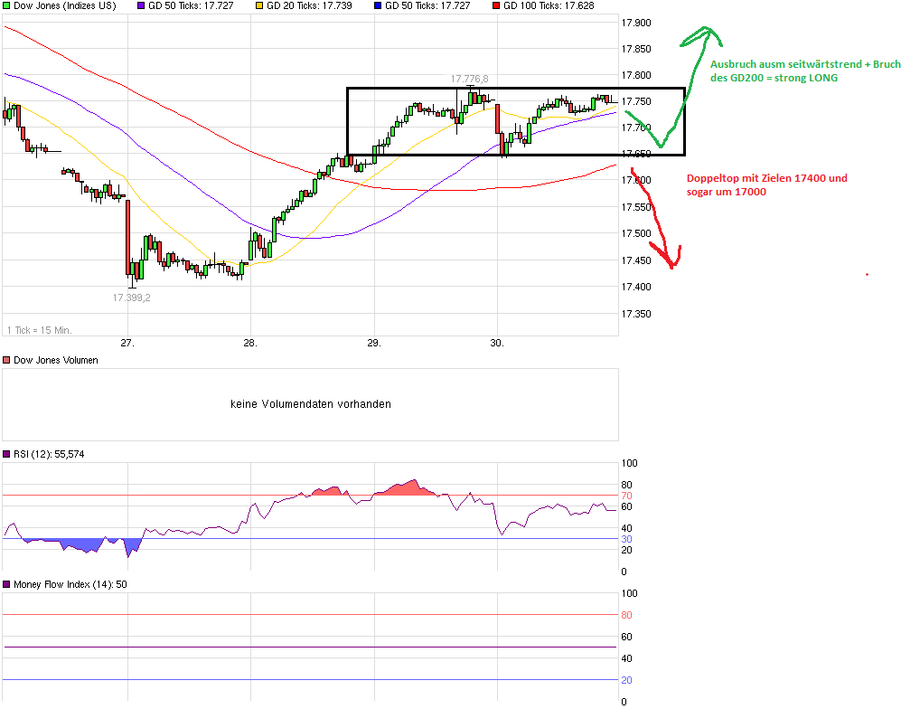Click the 17.450 price axis value
Viewport: 901px width, 709px height.
coord(636,260)
